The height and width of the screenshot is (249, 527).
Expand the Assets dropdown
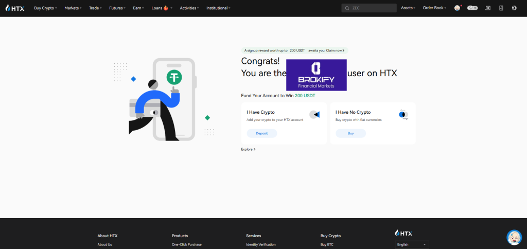(x=408, y=8)
